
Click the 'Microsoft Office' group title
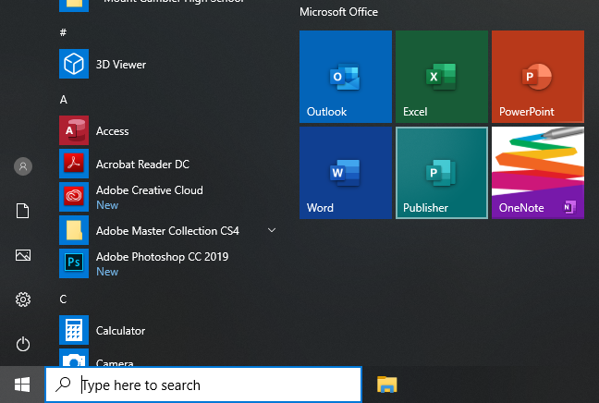338,12
